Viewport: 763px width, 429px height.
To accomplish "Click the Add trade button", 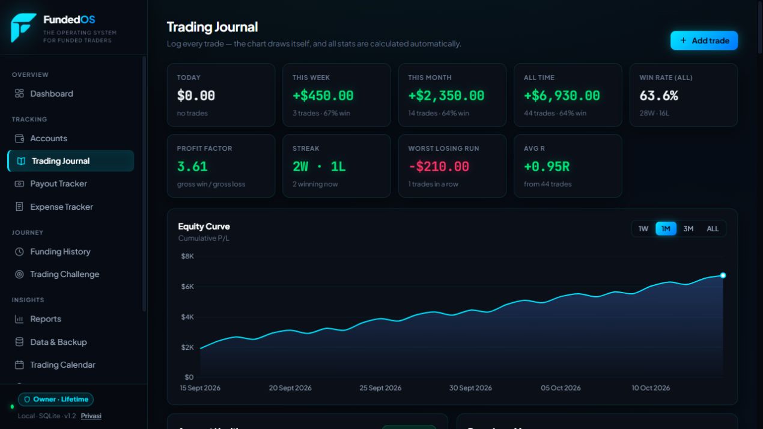I will pos(704,40).
